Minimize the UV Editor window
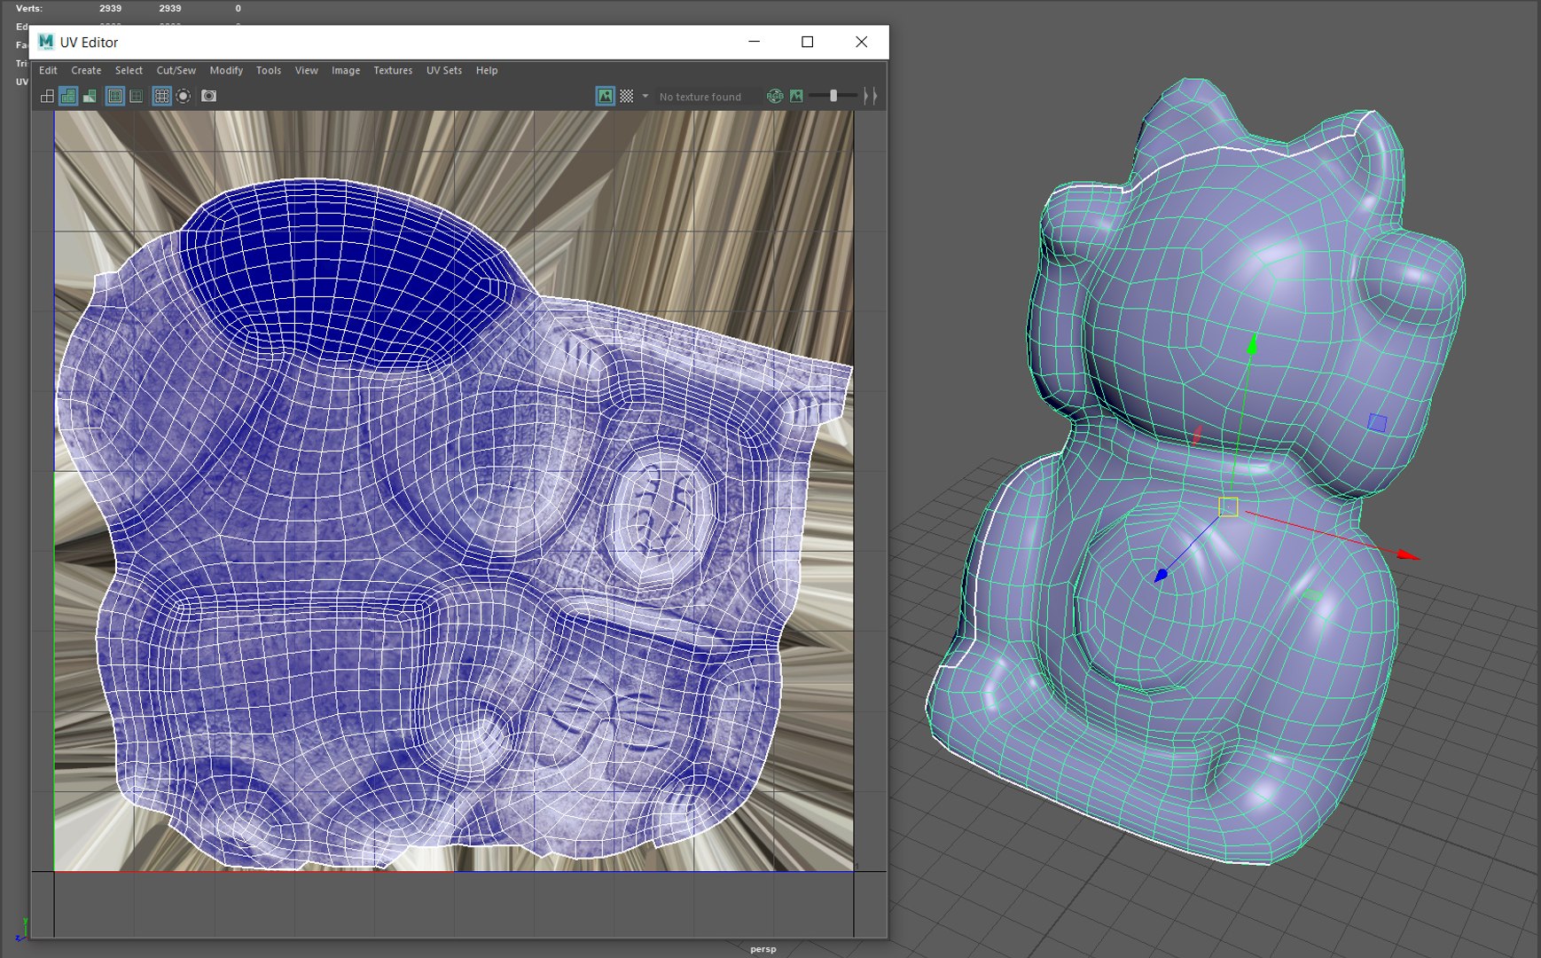 (754, 42)
